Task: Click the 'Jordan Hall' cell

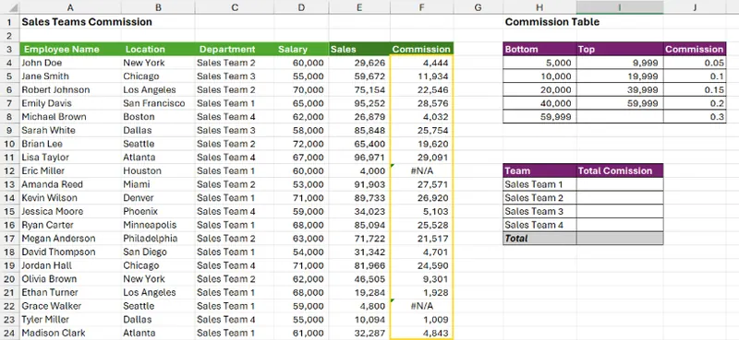Action: click(70, 265)
